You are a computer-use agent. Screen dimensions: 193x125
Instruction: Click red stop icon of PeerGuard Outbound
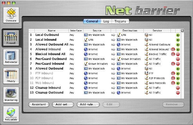tap(178, 59)
